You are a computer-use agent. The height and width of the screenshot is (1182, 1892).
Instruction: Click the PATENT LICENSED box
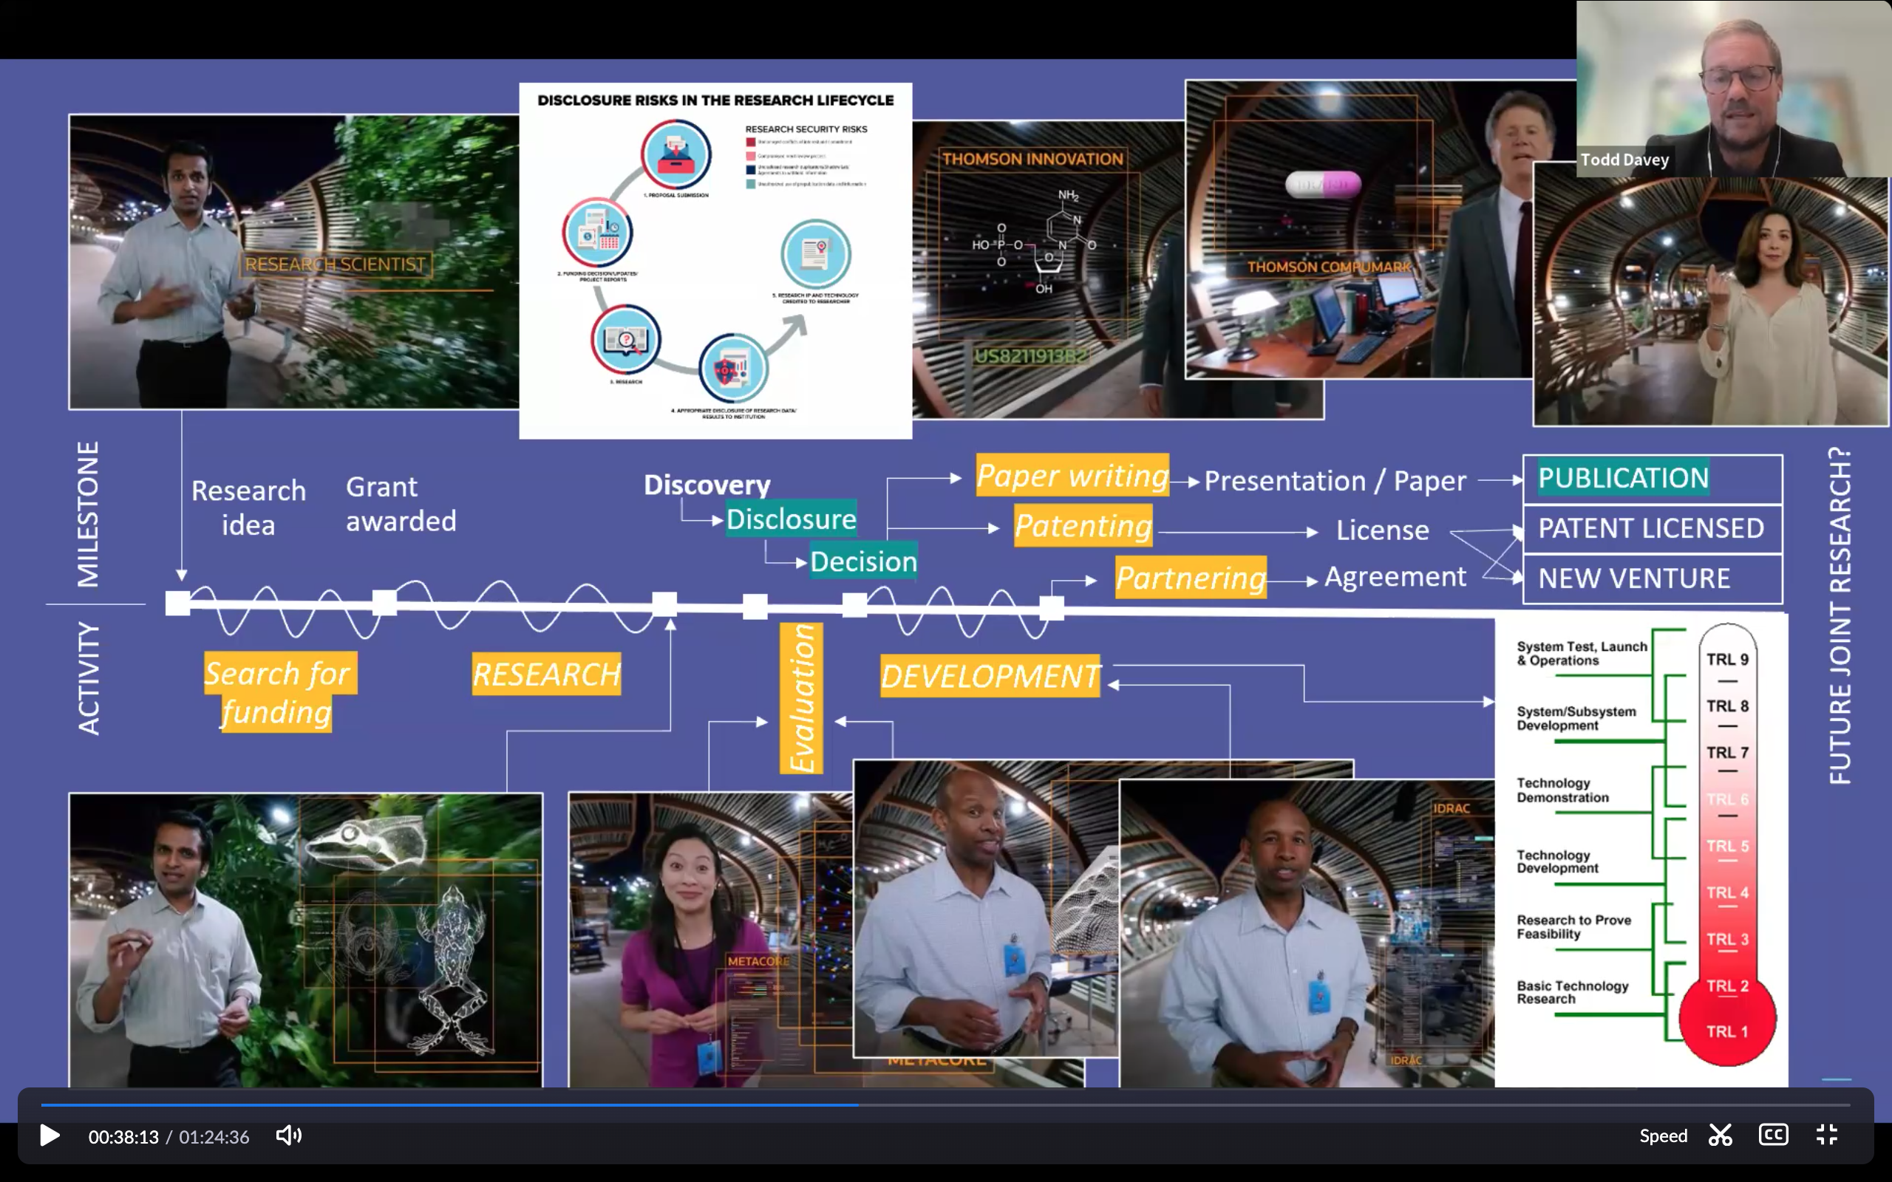[1652, 528]
